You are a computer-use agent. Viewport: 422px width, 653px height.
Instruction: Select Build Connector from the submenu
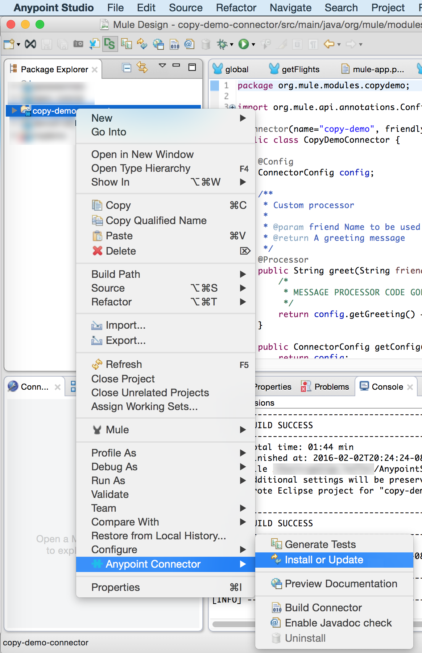[x=323, y=608]
